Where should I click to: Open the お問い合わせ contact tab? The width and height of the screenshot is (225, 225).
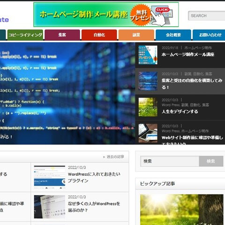pyautogui.click(x=209, y=35)
